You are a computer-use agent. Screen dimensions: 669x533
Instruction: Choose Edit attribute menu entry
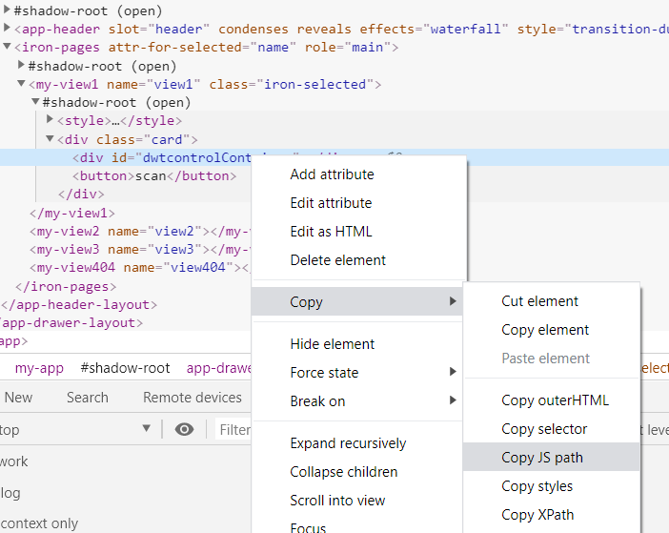(x=331, y=203)
